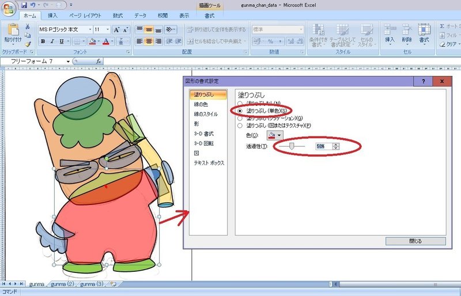
Task: Click bottom vertical align icon
Action: (158, 29)
